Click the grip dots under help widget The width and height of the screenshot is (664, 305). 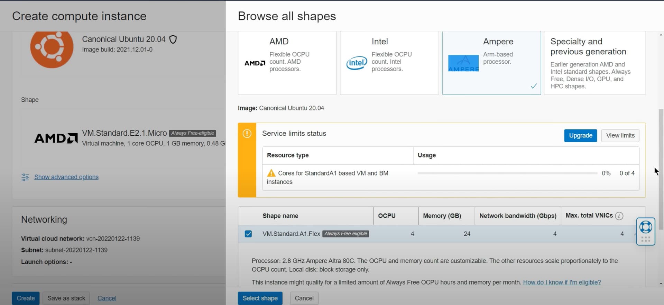[x=646, y=239]
